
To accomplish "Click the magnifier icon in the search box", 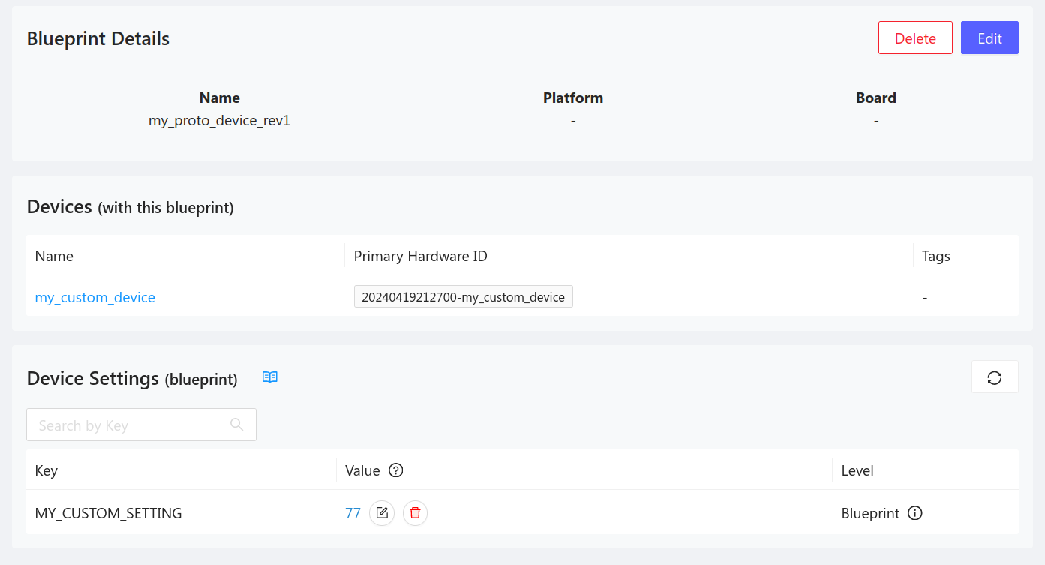I will click(x=237, y=425).
